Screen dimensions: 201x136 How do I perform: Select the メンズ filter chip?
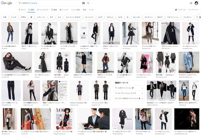click(x=14, y=17)
